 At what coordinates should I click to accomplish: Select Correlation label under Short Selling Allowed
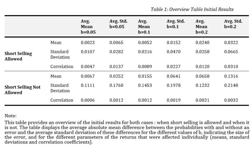(62, 67)
